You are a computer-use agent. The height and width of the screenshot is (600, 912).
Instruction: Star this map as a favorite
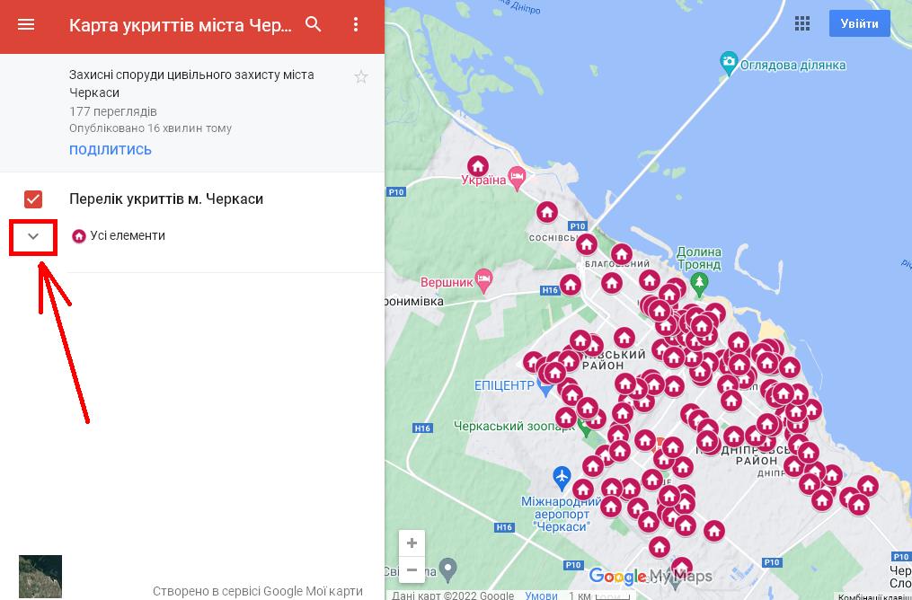tap(361, 77)
